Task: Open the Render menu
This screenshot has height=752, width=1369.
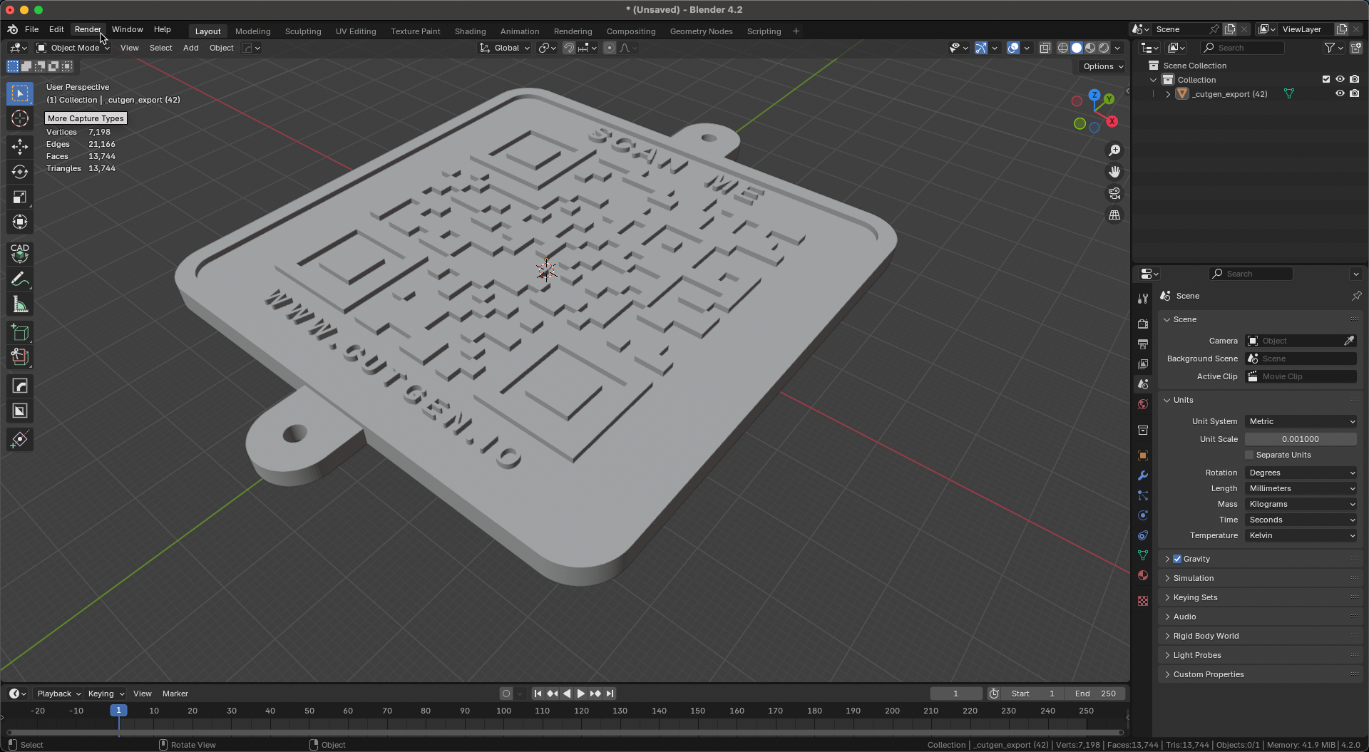Action: 88,29
